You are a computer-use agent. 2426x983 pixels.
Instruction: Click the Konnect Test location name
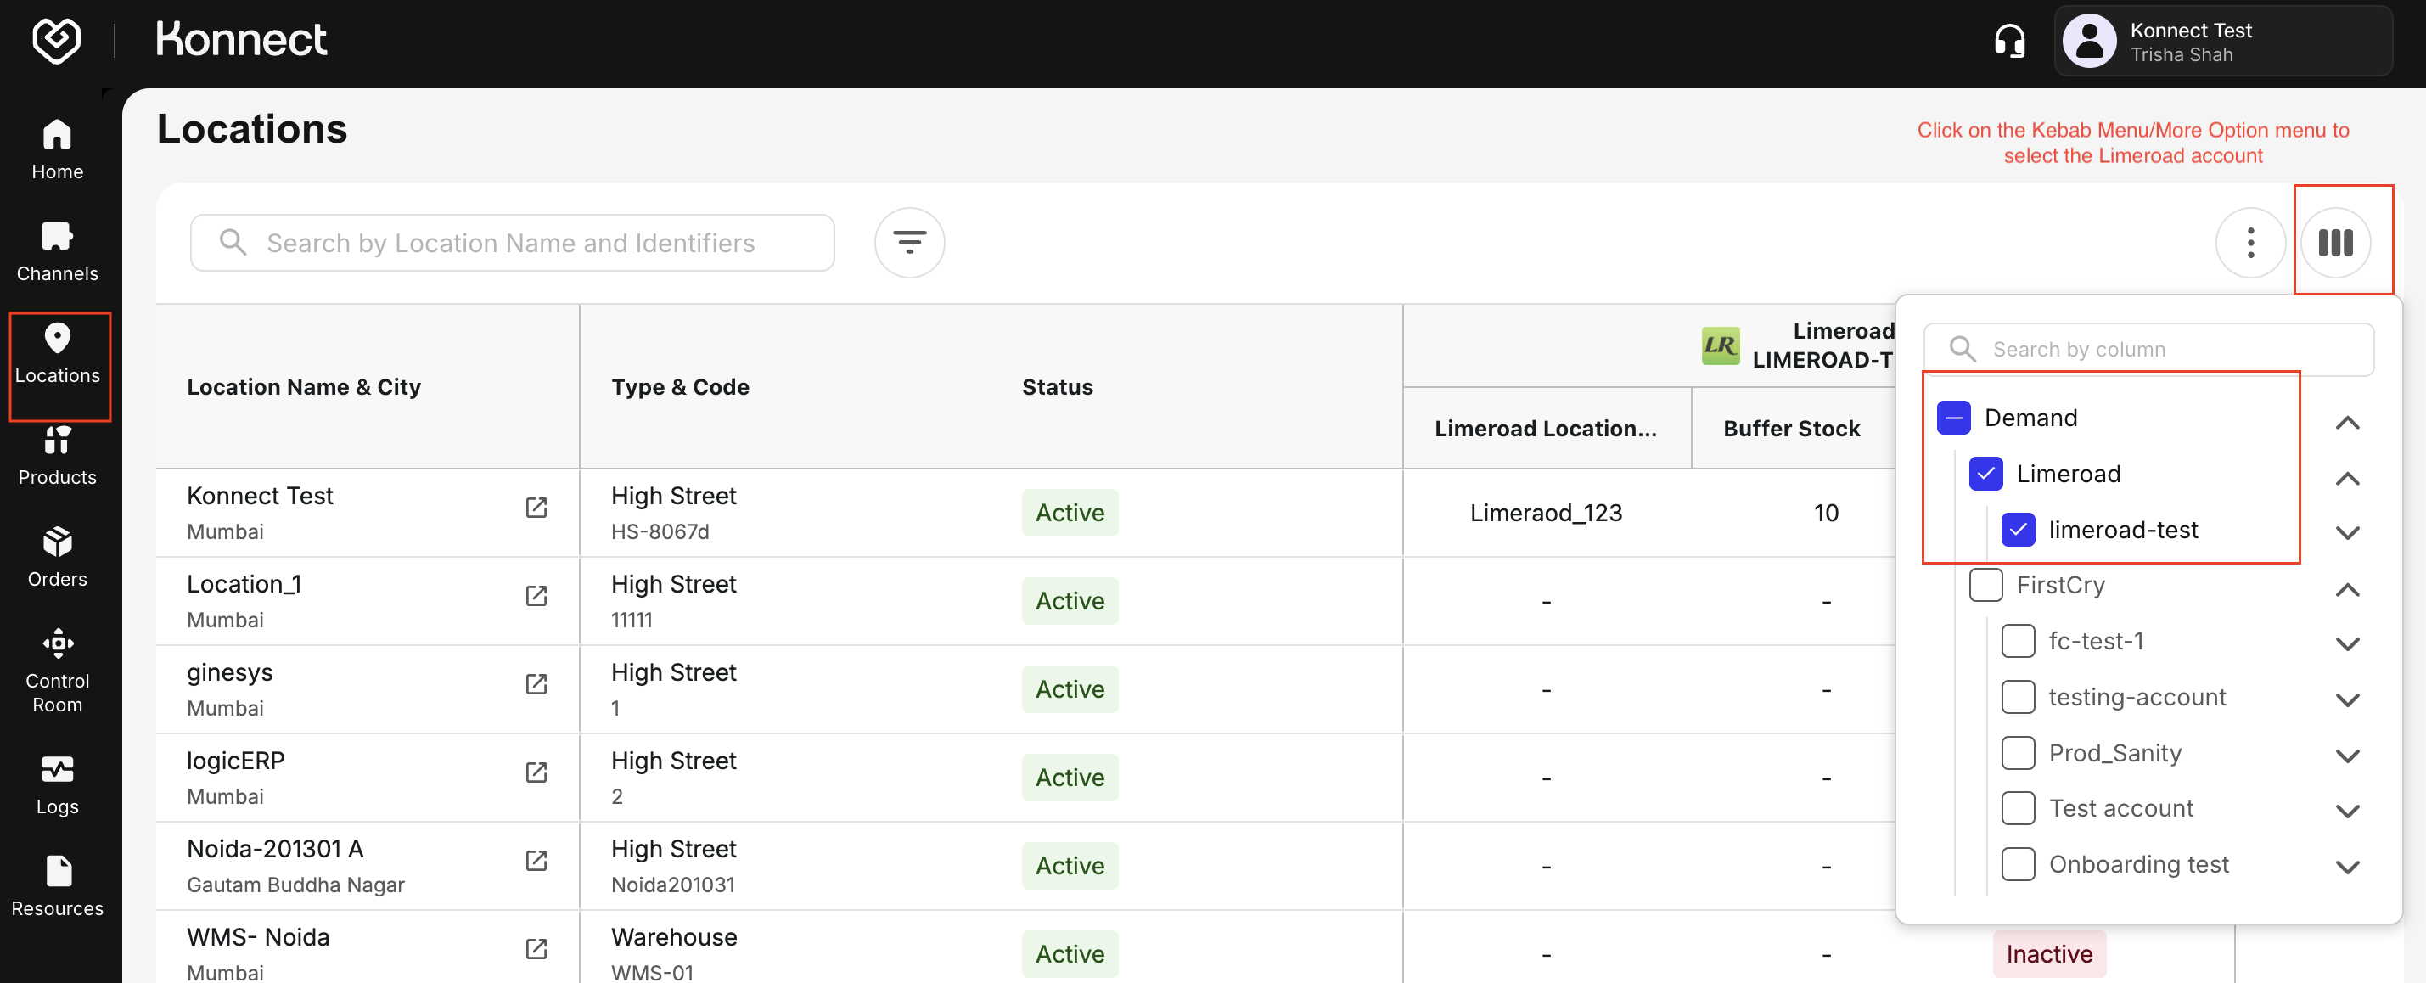pos(259,495)
